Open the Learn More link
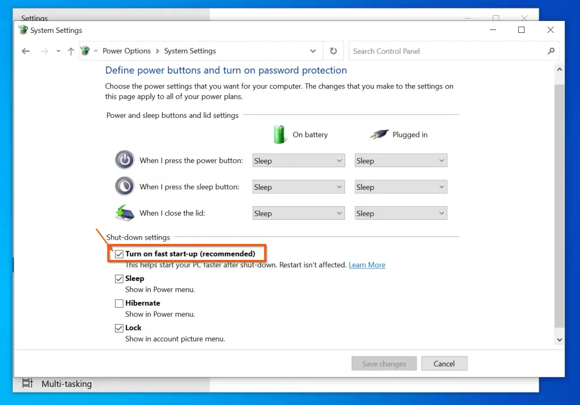Viewport: 580px width, 405px height. pos(366,265)
